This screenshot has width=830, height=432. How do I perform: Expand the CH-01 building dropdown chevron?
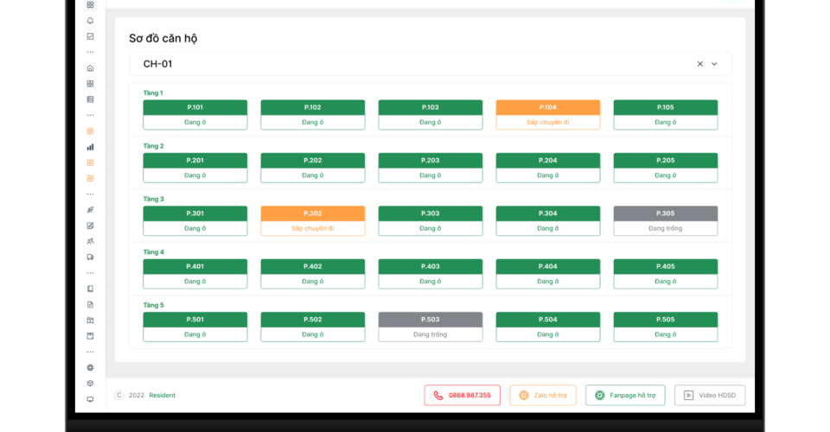pyautogui.click(x=714, y=64)
